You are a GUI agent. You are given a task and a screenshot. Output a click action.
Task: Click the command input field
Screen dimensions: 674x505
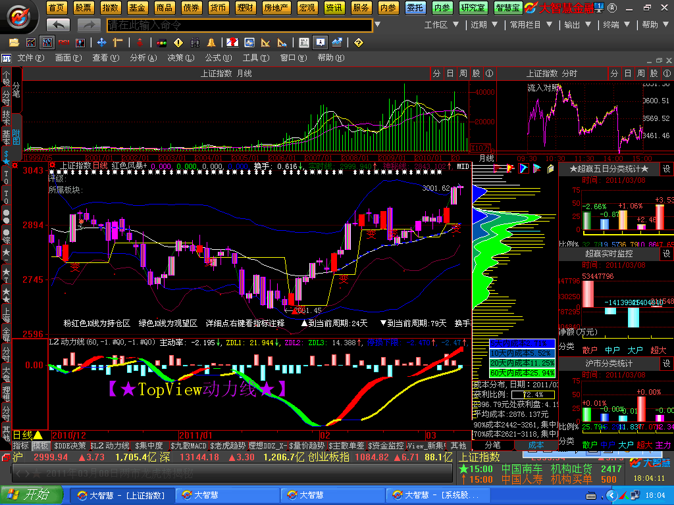pos(240,26)
